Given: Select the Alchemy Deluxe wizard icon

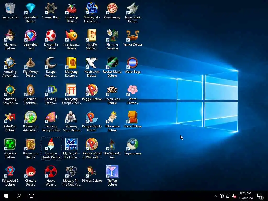Looking at the screenshot, I should [10, 35].
